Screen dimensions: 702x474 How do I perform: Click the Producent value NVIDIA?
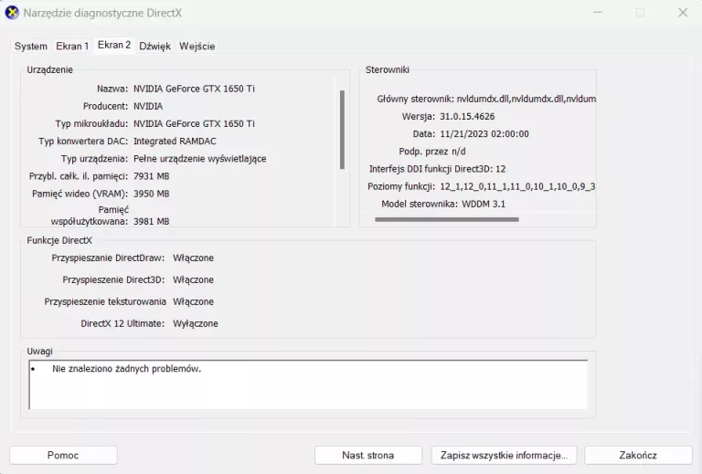click(148, 106)
